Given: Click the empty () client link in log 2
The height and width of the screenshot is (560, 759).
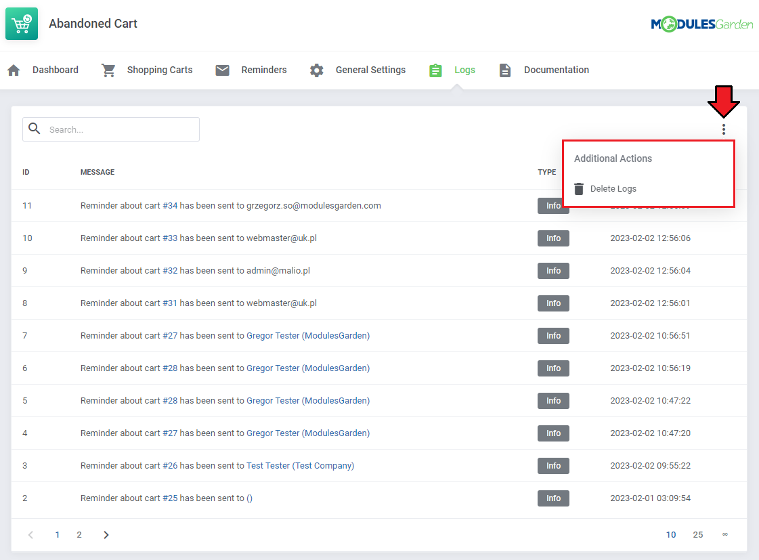Looking at the screenshot, I should click(x=249, y=498).
